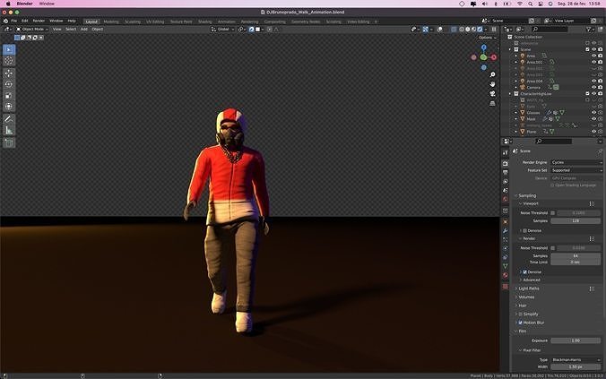
Task: Activate the Measure tool
Action: point(9,130)
